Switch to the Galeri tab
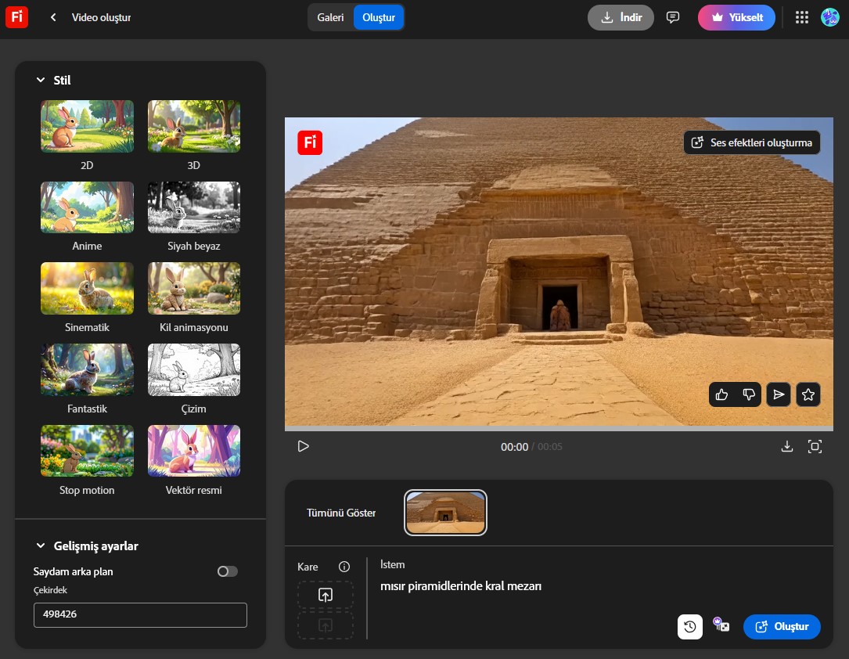Viewport: 849px width, 659px height. click(x=330, y=17)
